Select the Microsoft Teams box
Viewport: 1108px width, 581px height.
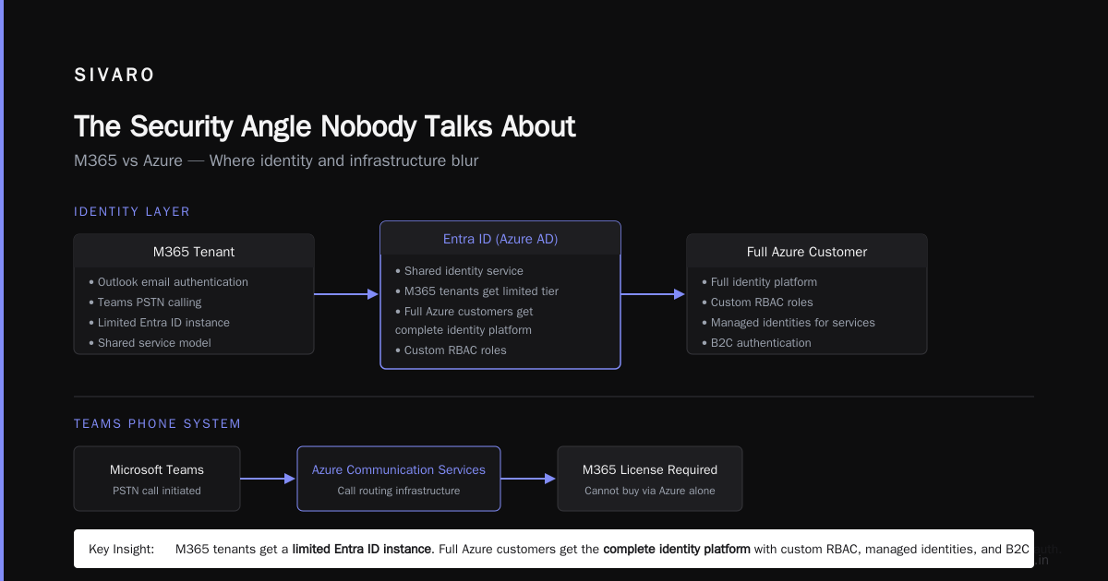[157, 479]
